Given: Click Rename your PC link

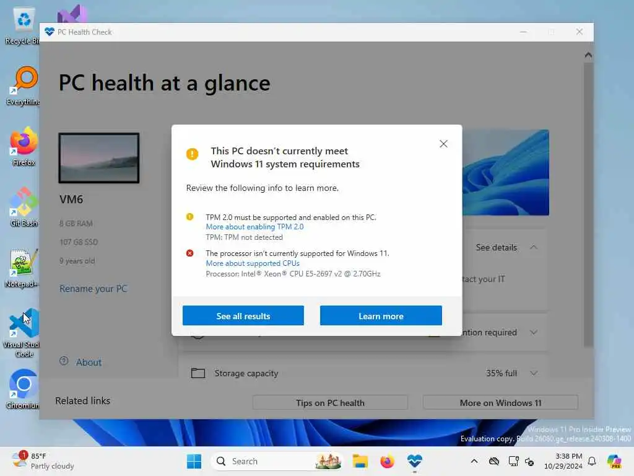Looking at the screenshot, I should click(93, 289).
